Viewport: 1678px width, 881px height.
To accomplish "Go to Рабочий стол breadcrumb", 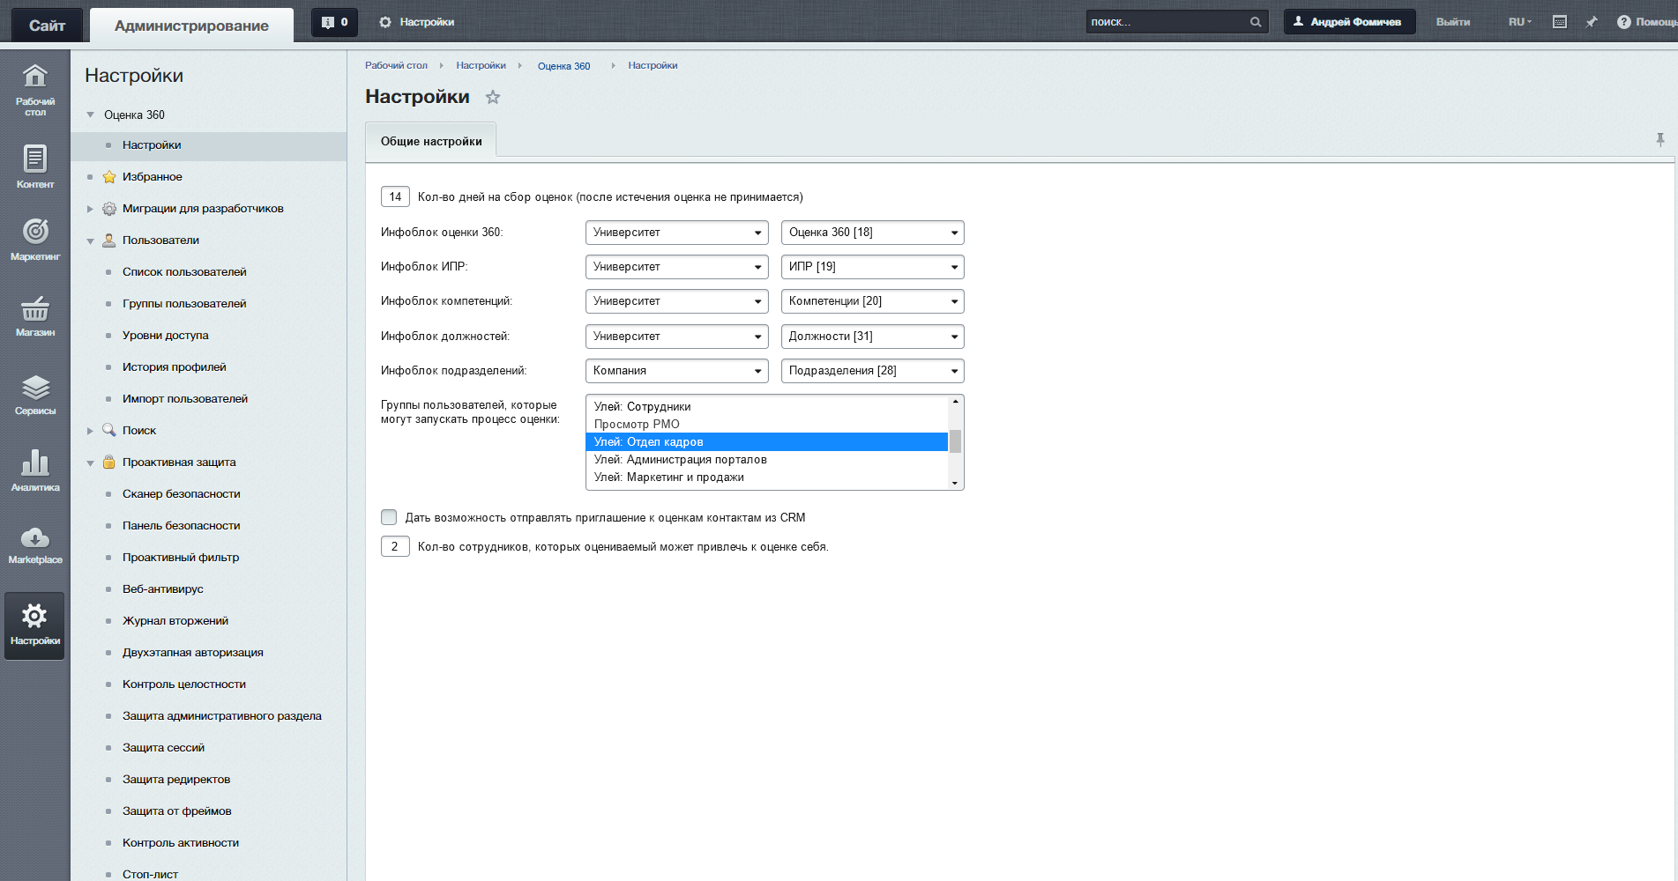I will [x=396, y=65].
